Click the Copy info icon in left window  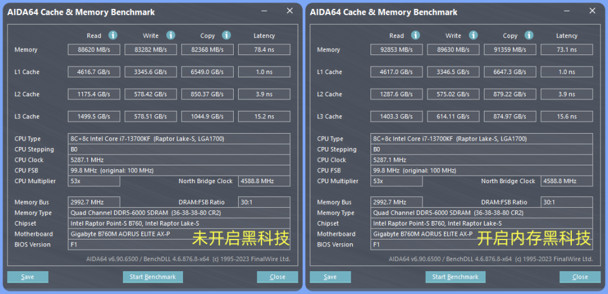[227, 35]
